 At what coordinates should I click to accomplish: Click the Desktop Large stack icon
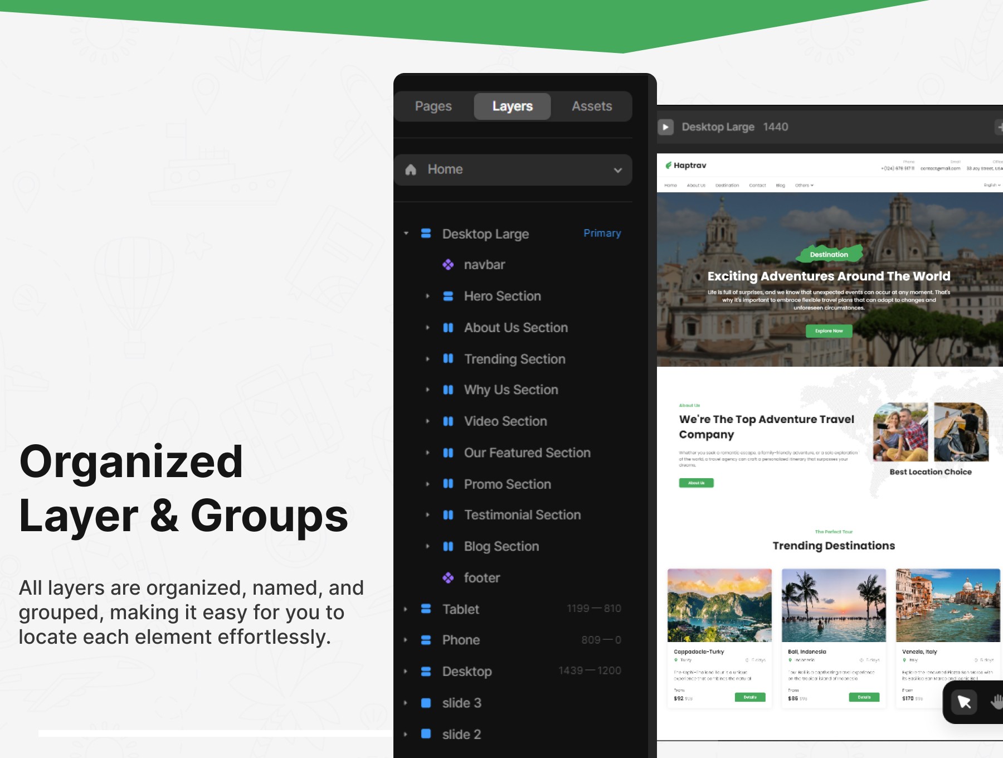pos(426,234)
